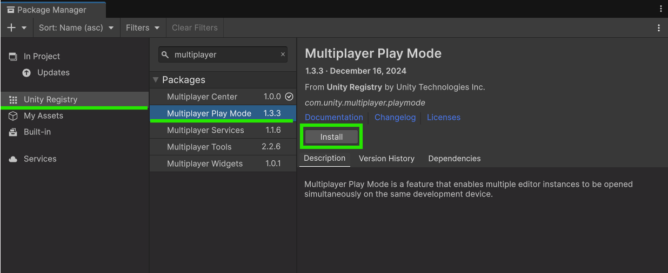Open the add package dropdown arrow
This screenshot has height=273, width=668.
24,28
